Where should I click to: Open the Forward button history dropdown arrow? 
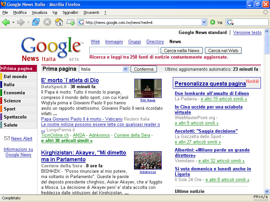tap(28, 22)
